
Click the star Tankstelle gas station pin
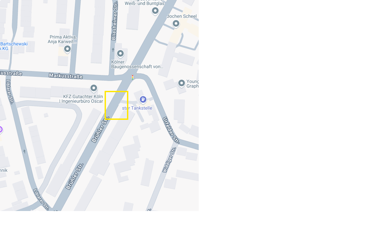pyautogui.click(x=143, y=99)
